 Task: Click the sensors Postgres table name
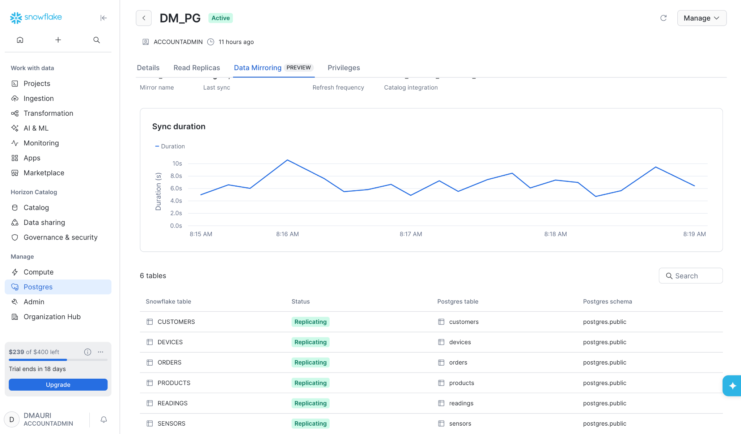coord(460,424)
